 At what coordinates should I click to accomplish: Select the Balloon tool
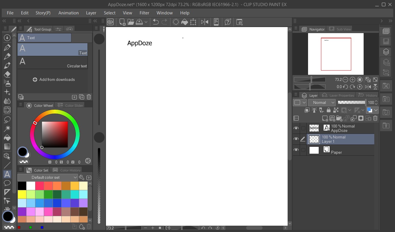pos(7,183)
